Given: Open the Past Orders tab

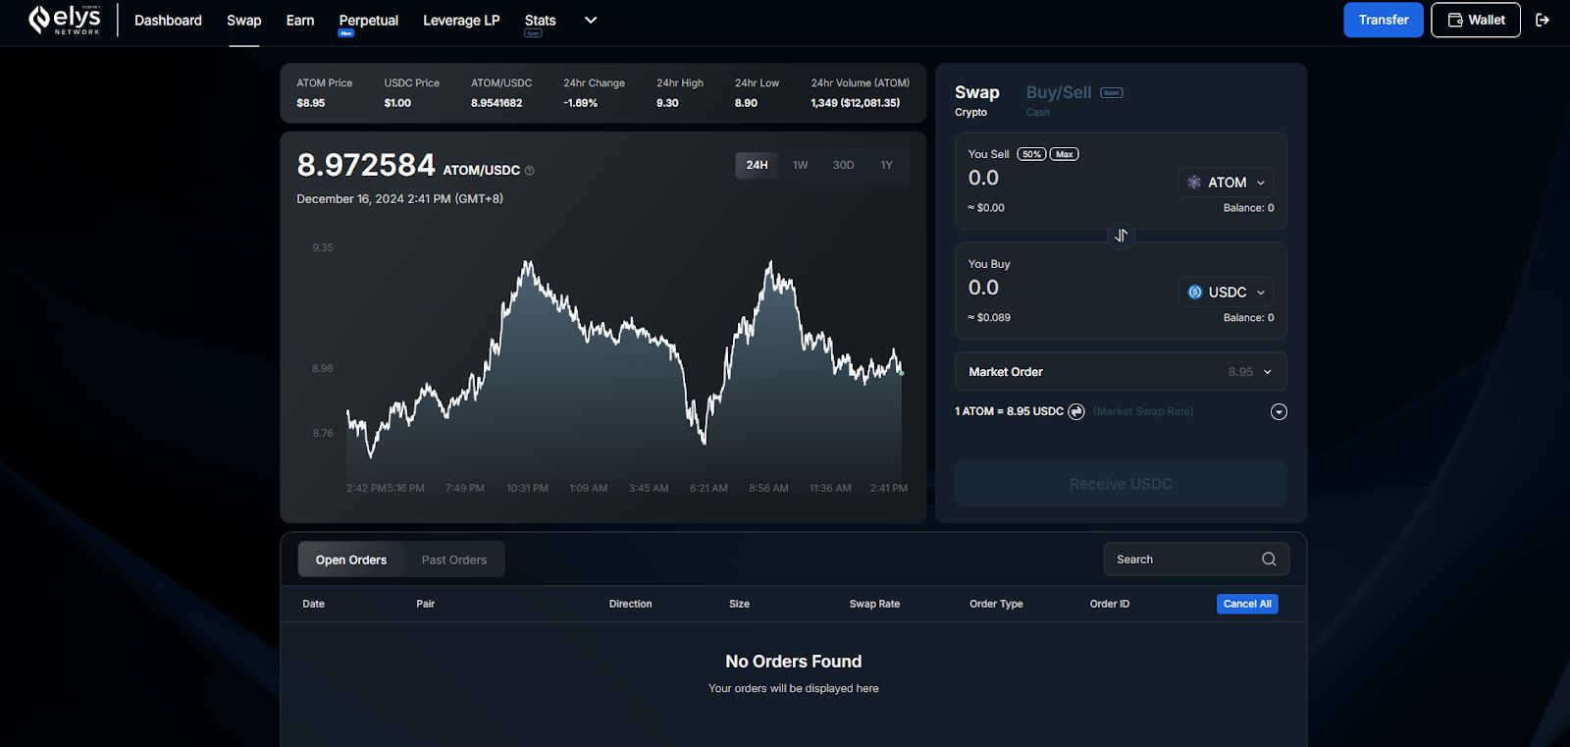Looking at the screenshot, I should [454, 560].
